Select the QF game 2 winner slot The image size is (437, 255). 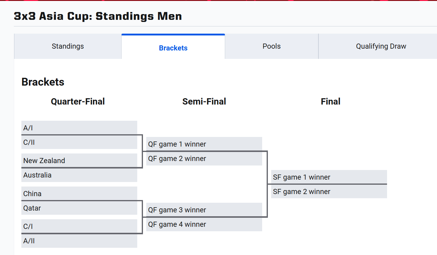point(204,159)
